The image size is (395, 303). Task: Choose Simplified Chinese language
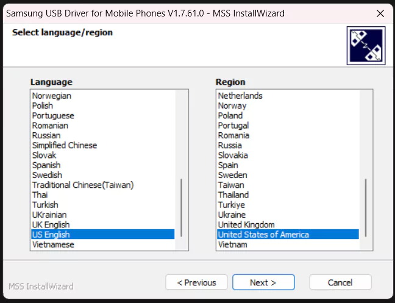[x=103, y=145]
